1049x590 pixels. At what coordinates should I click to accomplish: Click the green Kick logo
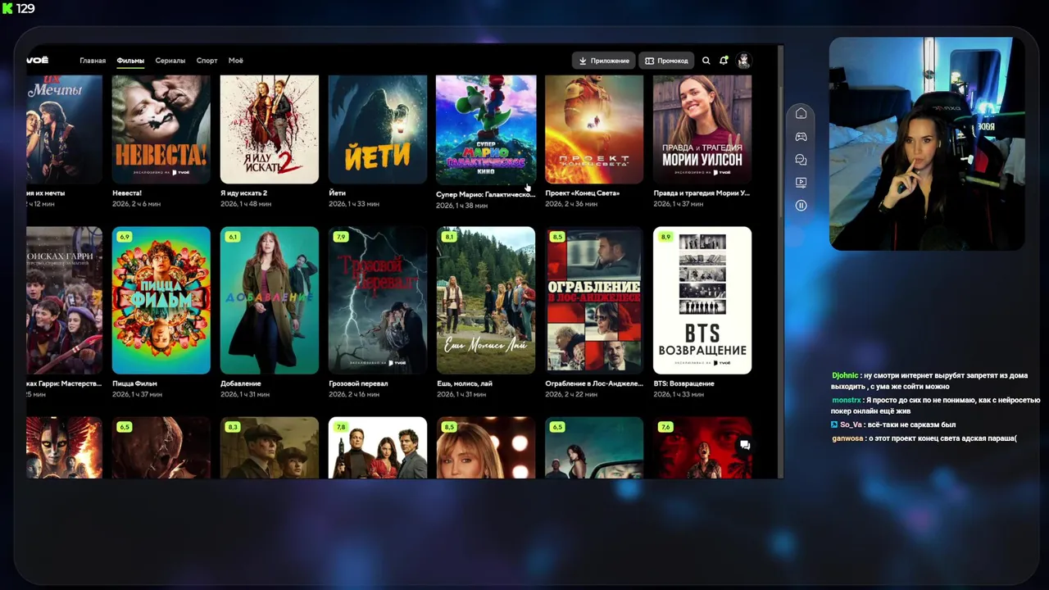[x=7, y=8]
